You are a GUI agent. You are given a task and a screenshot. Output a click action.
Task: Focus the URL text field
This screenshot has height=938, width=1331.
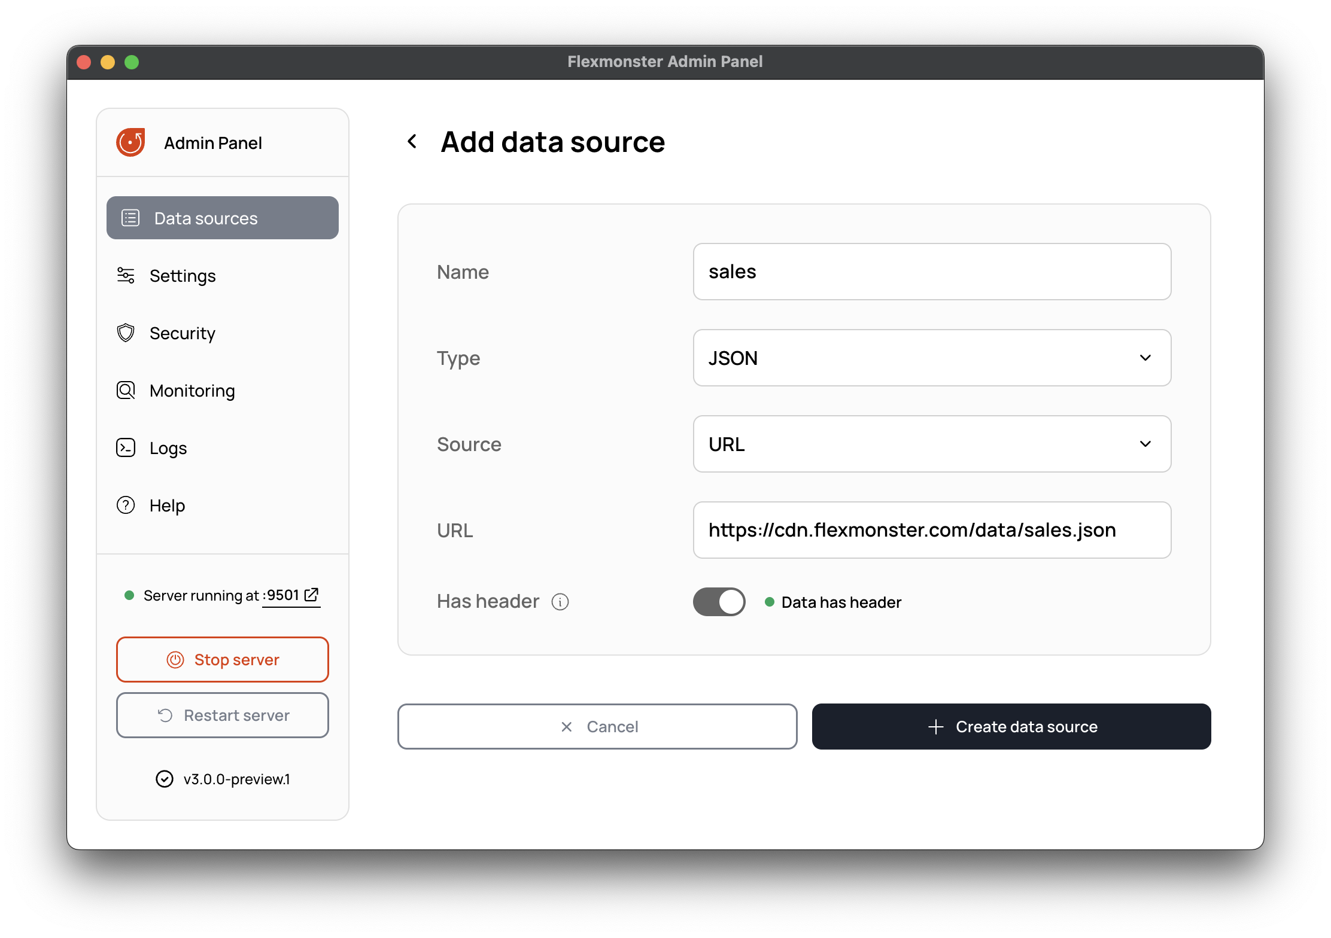click(x=931, y=530)
